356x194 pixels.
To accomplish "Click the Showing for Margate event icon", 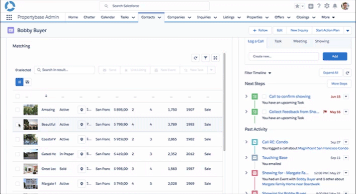I will [x=255, y=173].
